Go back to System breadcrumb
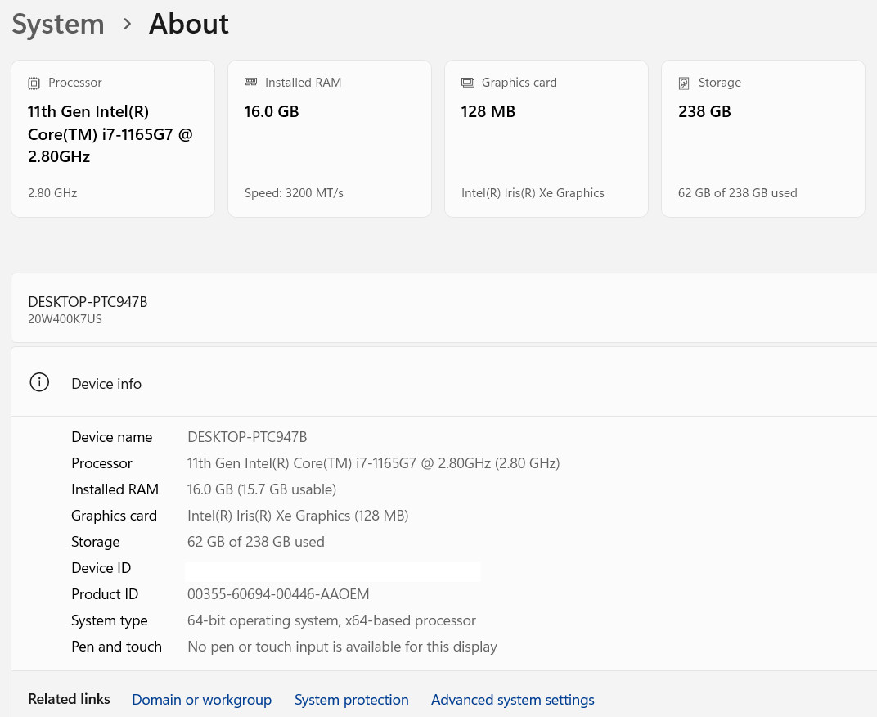The image size is (877, 717). click(58, 24)
